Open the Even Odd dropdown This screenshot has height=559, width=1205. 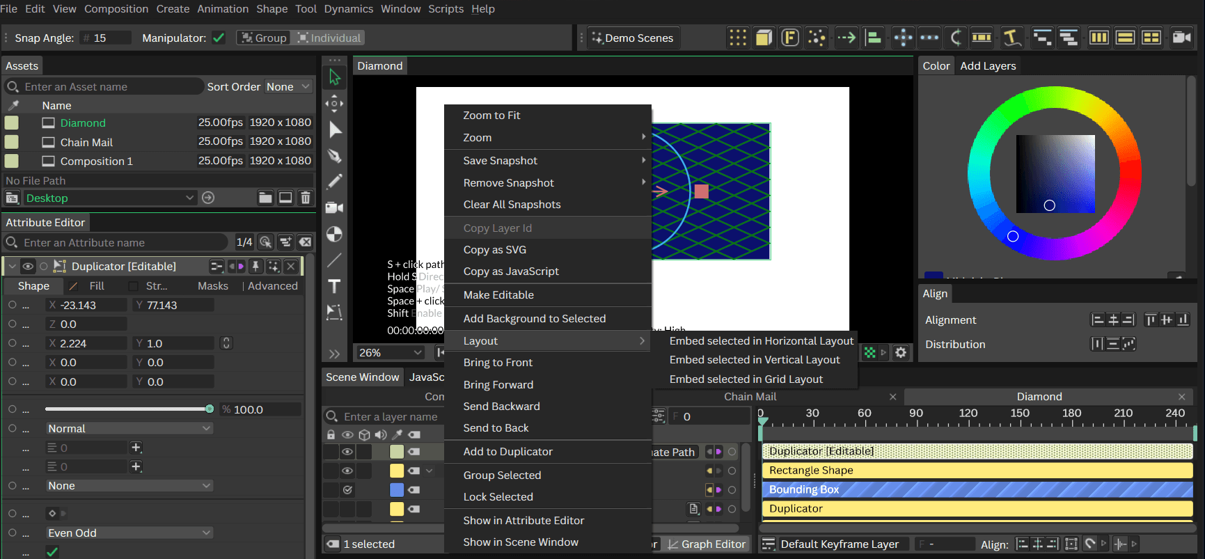[x=129, y=533]
